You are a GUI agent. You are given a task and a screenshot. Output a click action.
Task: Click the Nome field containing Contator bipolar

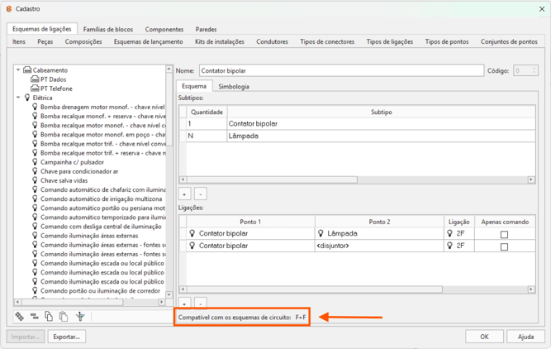340,71
